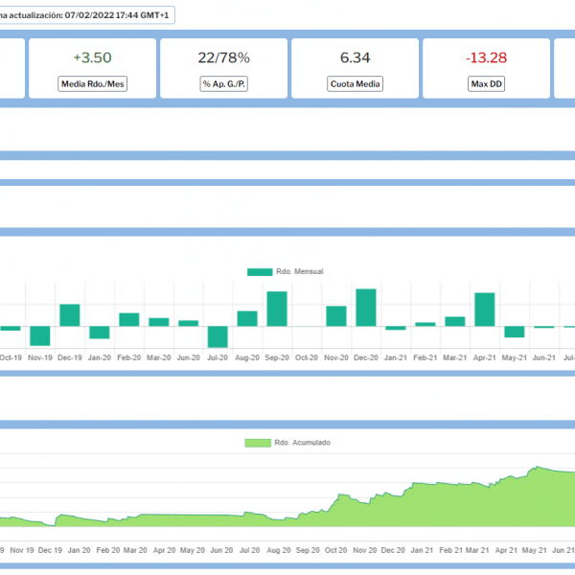The width and height of the screenshot is (575, 575).
Task: Click the Jul-20 negative monthly bar
Action: tap(218, 336)
